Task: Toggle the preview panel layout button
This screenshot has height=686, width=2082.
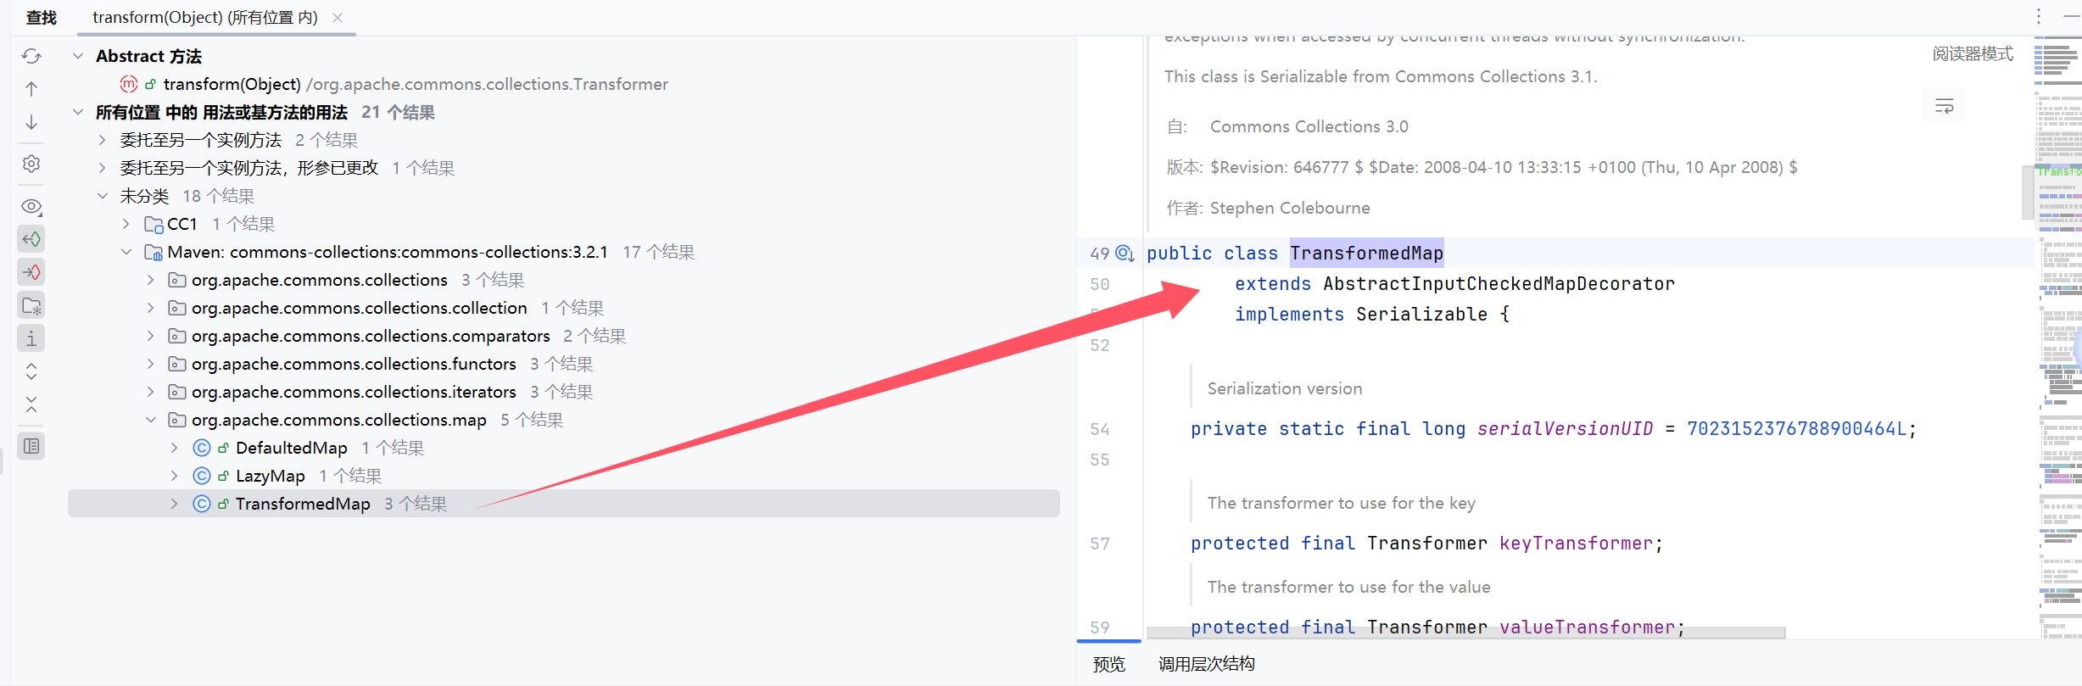Action: click(31, 446)
